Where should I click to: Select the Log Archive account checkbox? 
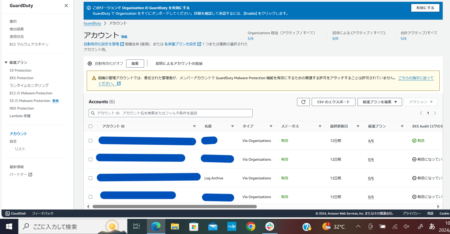click(91, 178)
